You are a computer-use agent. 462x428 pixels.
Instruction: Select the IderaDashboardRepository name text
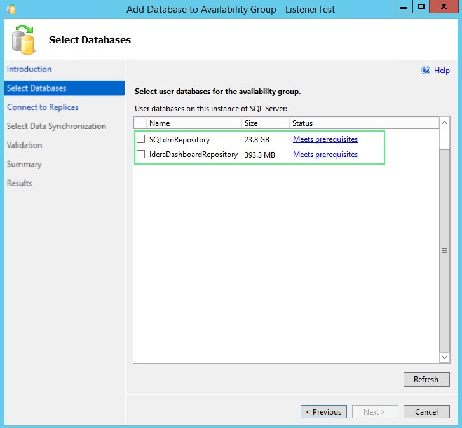point(193,155)
